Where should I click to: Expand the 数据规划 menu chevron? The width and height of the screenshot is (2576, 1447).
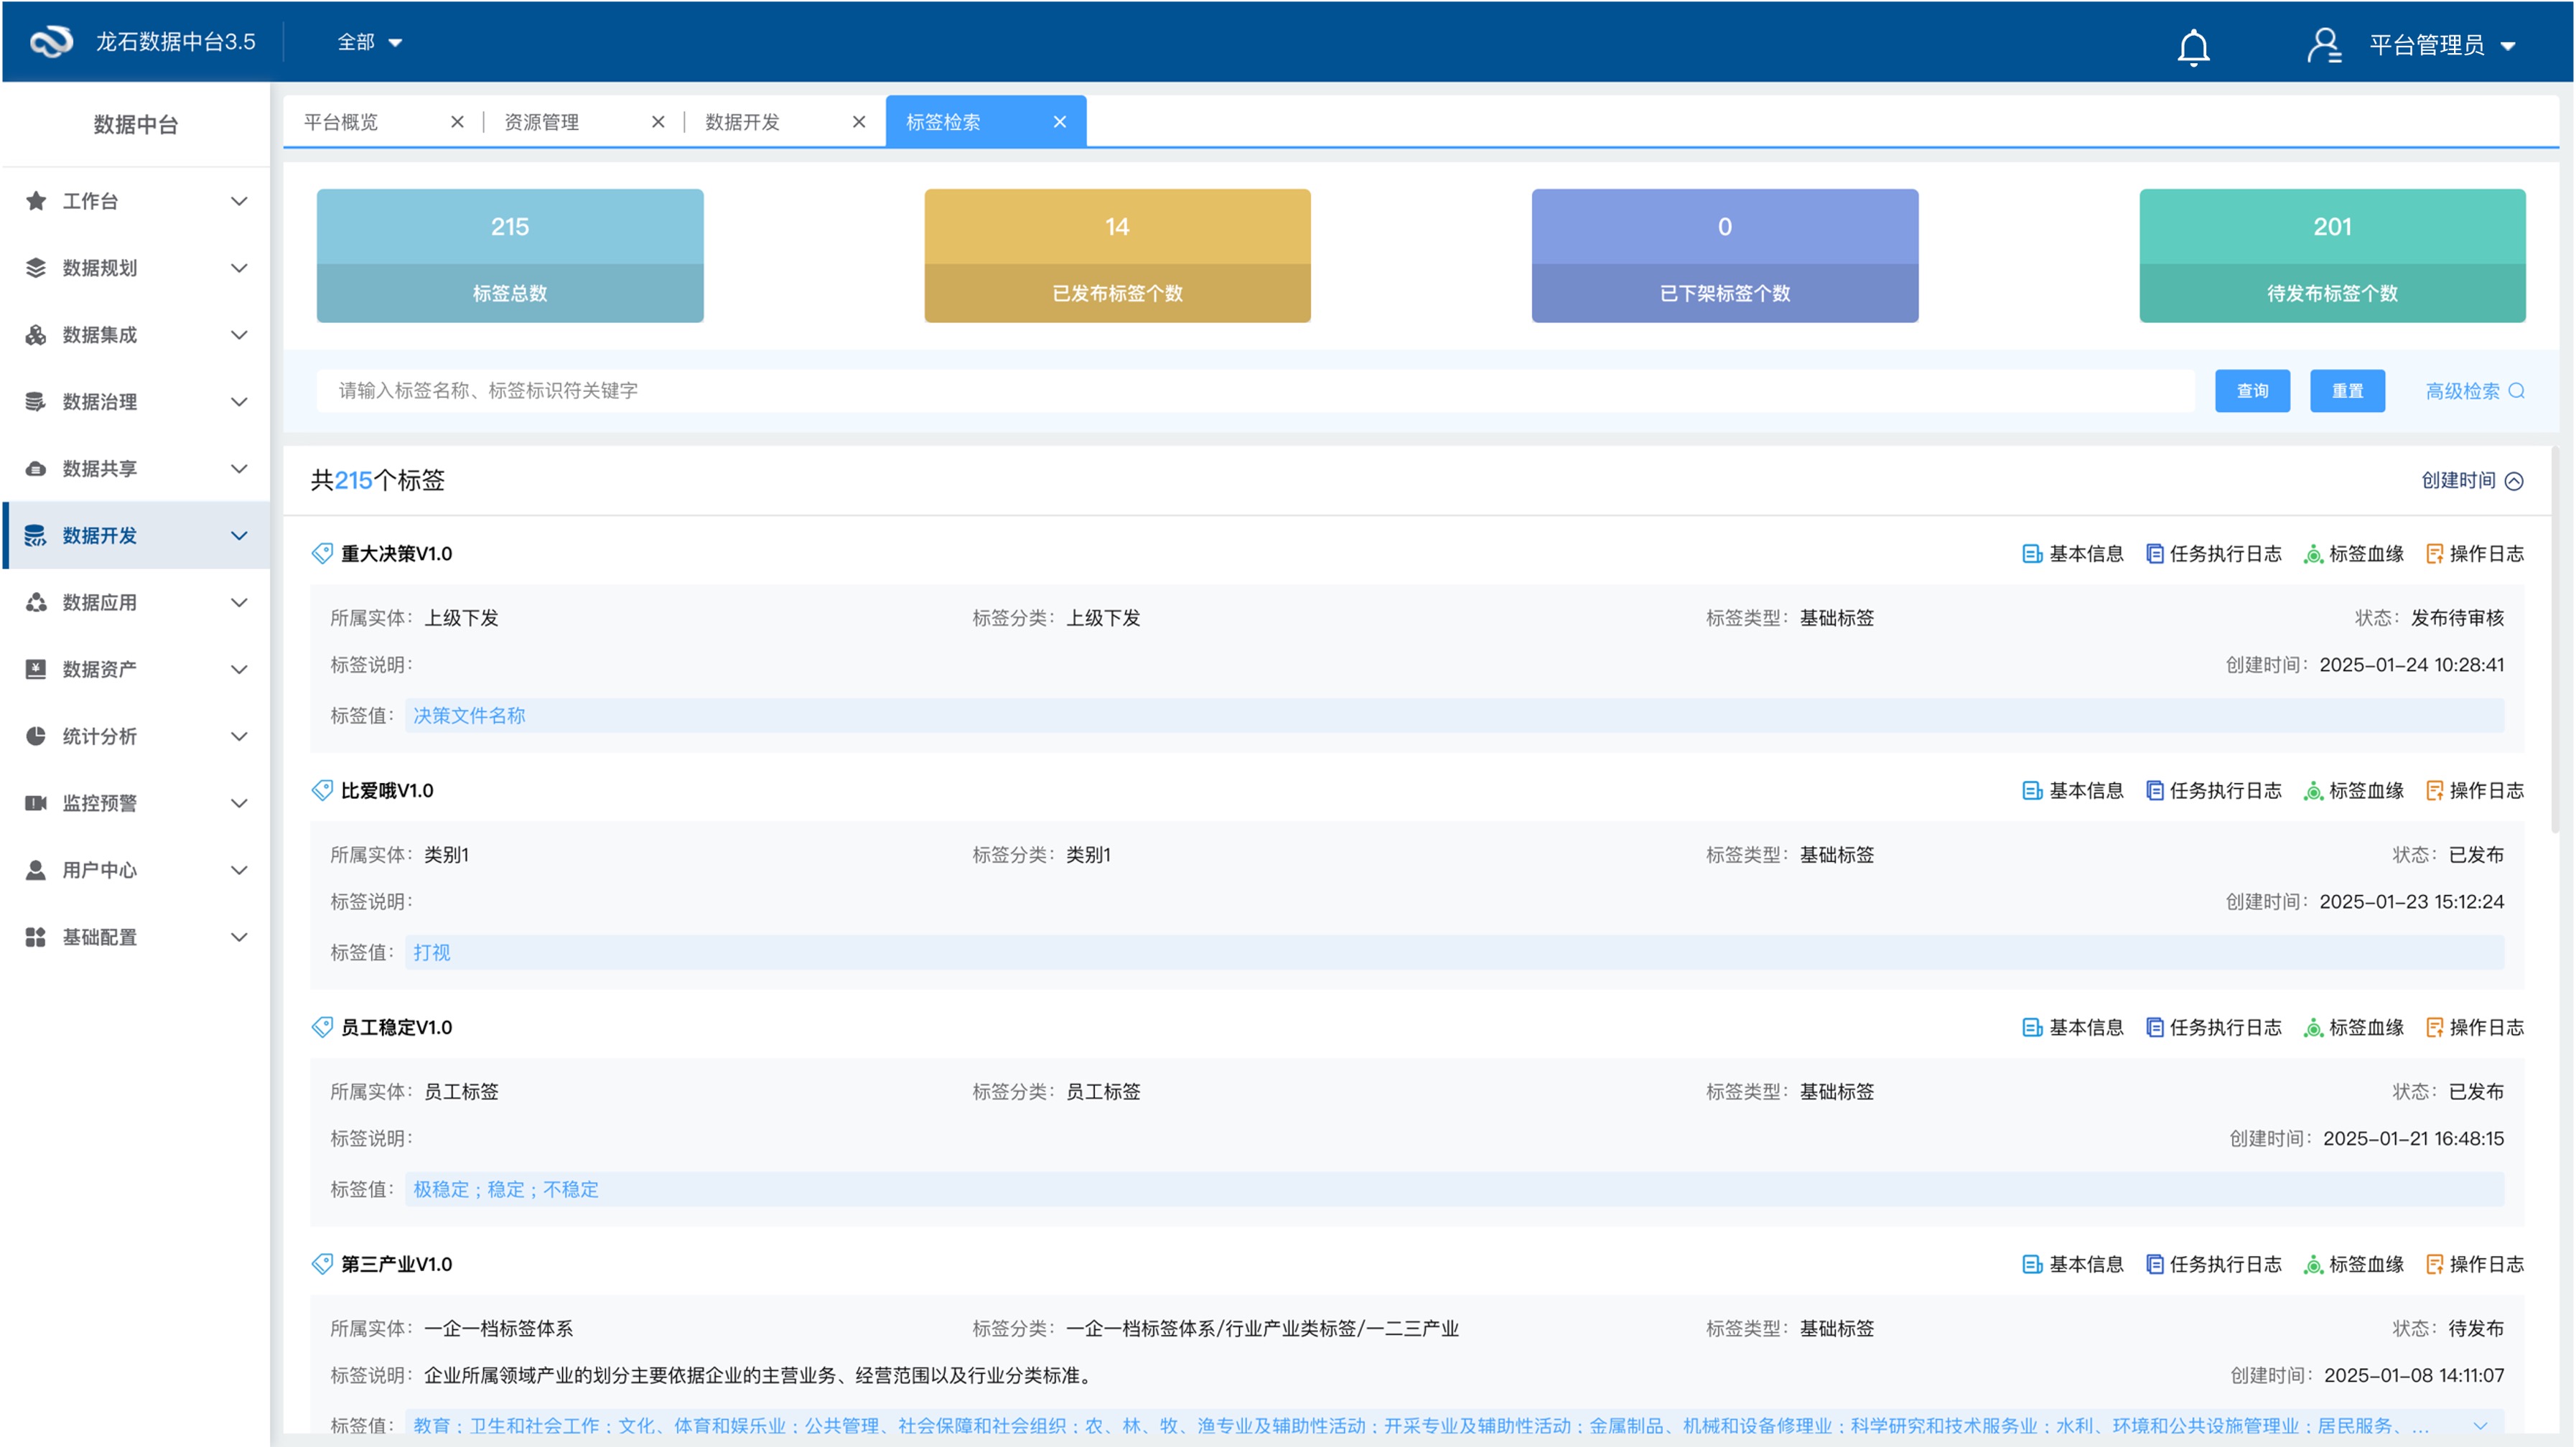click(x=239, y=268)
